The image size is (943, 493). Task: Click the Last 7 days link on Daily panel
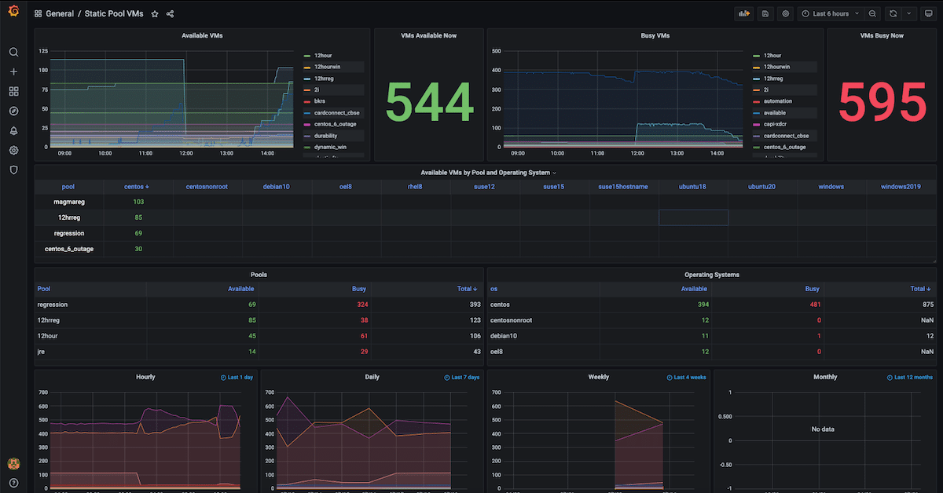coord(461,378)
